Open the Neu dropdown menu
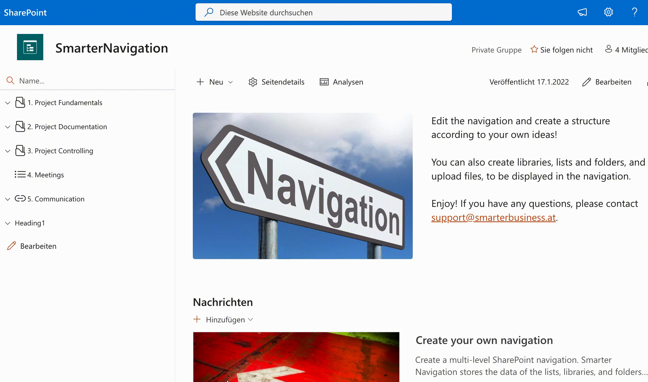 (x=215, y=82)
